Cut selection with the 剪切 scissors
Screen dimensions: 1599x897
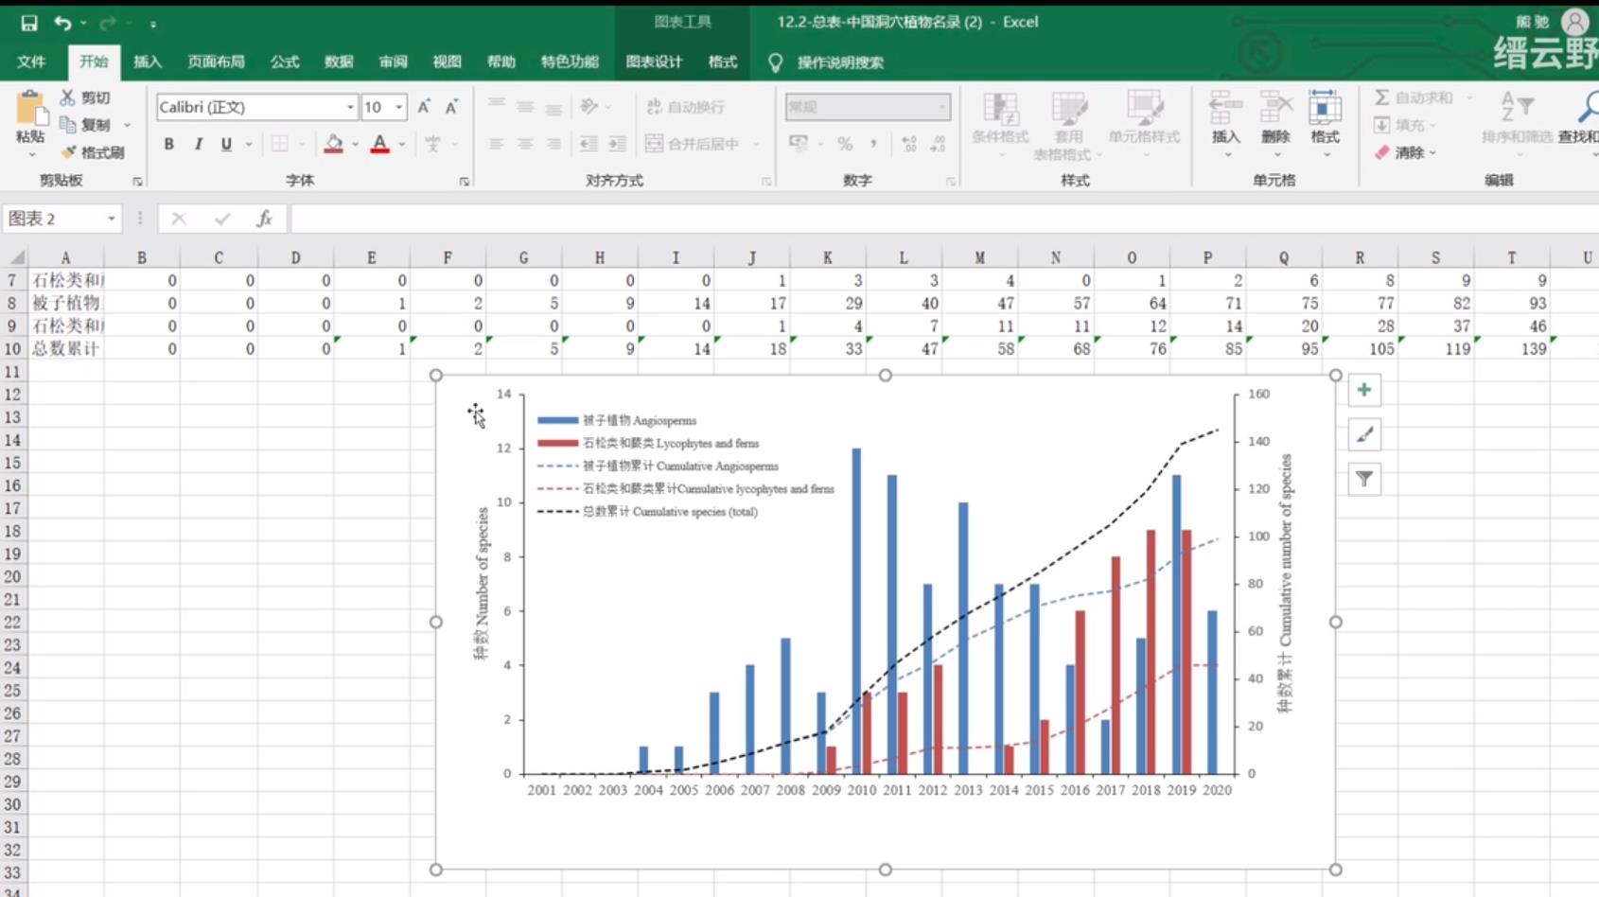(86, 97)
